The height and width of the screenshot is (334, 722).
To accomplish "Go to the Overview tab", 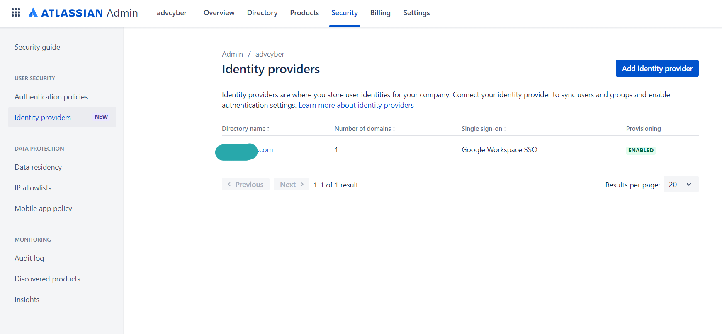I will coord(219,13).
